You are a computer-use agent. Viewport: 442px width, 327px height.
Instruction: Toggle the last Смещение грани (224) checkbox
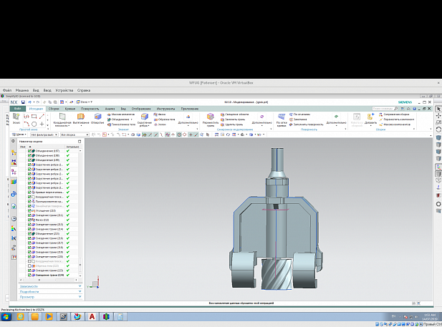[x=29, y=275]
